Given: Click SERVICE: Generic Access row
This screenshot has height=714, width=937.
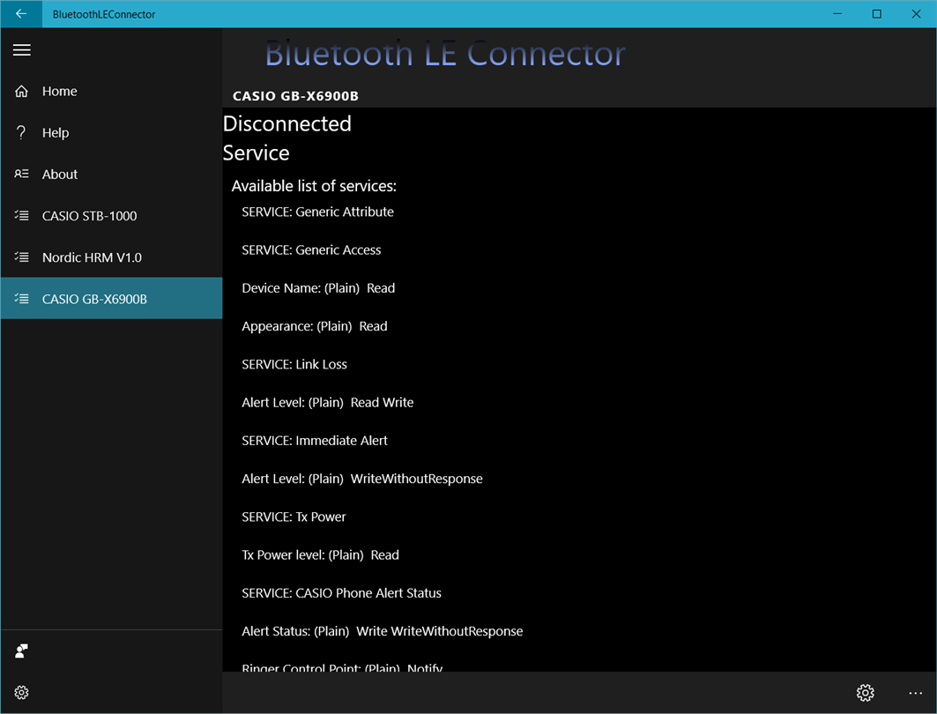Looking at the screenshot, I should pyautogui.click(x=311, y=250).
